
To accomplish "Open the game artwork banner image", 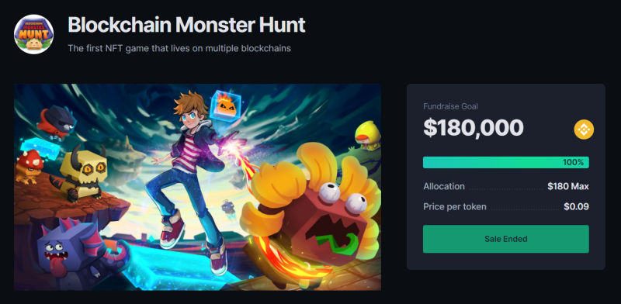I will click(198, 187).
